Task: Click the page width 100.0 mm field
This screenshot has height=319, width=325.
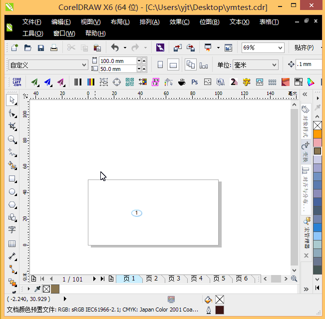Action: tap(118, 61)
